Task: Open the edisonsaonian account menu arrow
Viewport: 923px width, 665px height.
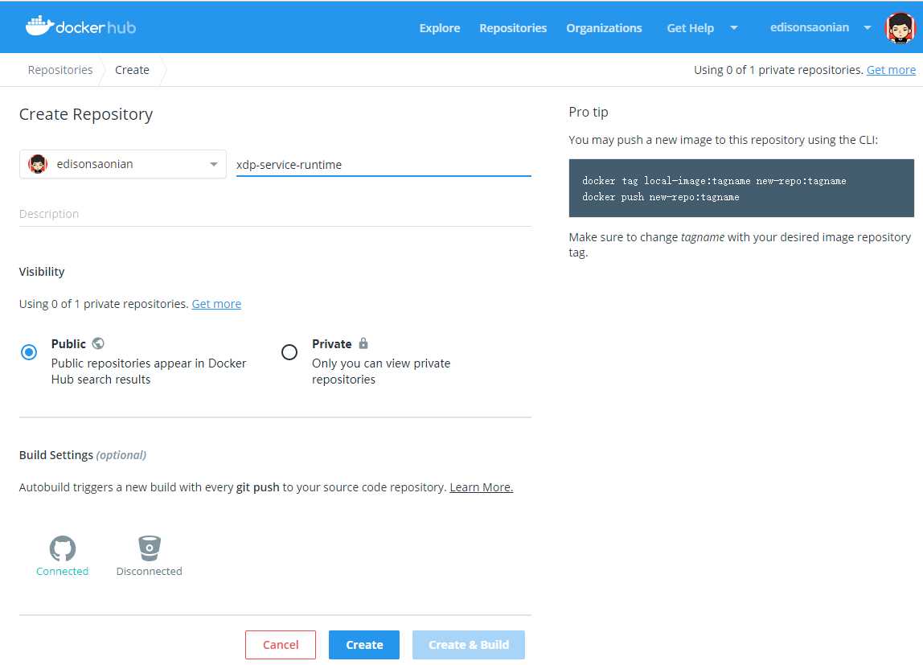Action: (x=867, y=27)
